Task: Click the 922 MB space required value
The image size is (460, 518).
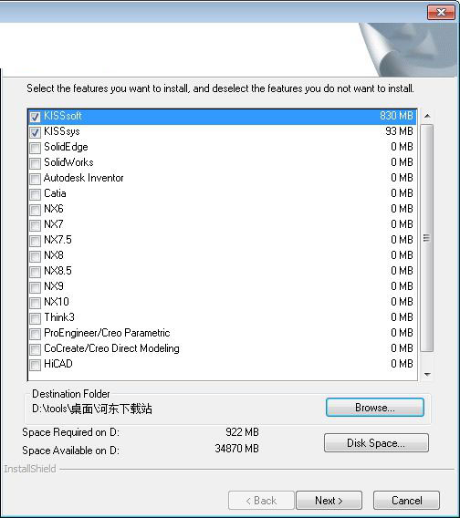Action: (x=242, y=431)
